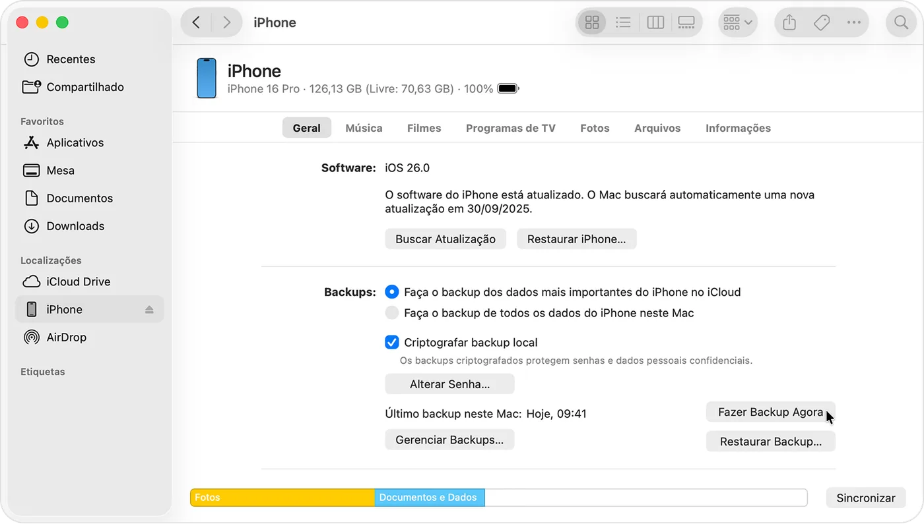The width and height of the screenshot is (924, 524).
Task: Open Documentos icon in sidebar
Action: tap(31, 198)
